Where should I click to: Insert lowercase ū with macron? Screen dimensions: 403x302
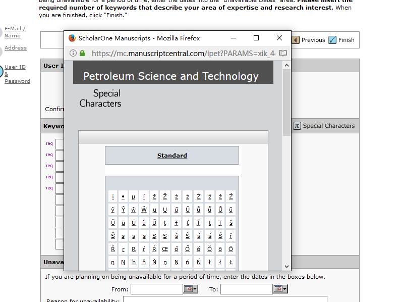(123, 223)
